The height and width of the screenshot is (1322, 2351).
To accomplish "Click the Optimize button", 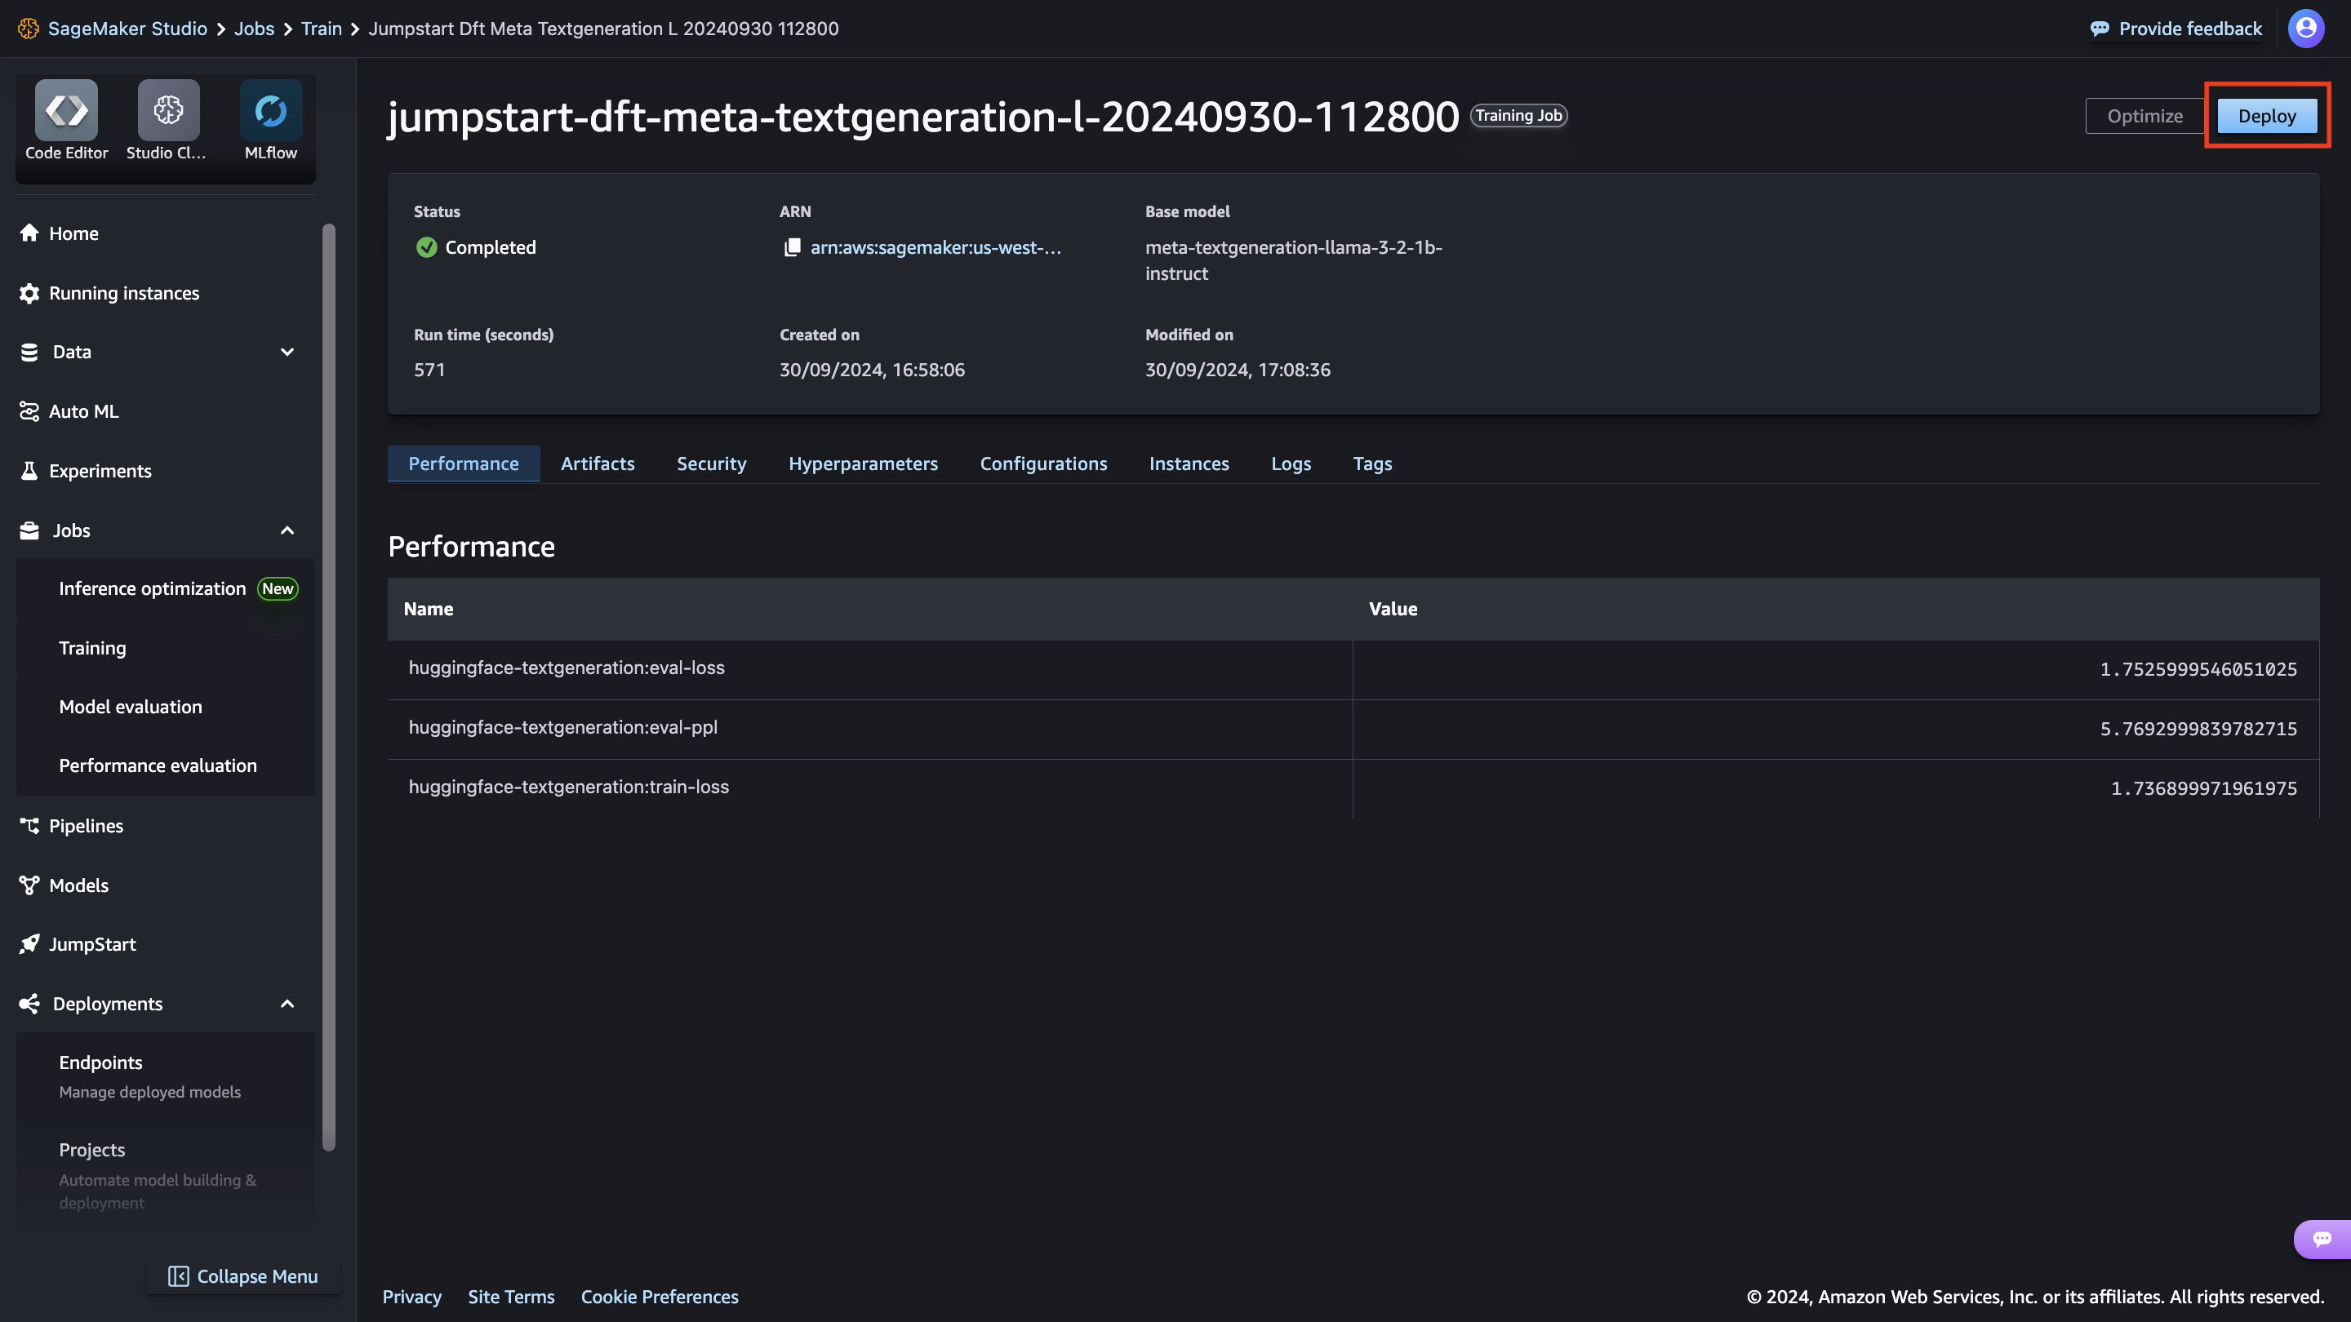I will click(x=2143, y=115).
